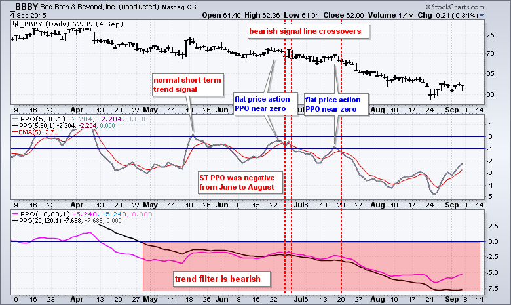Click 'Bed Bath & Beyond, Inc. (unadjusted)' title
The image size is (511, 305).
pyautogui.click(x=99, y=7)
